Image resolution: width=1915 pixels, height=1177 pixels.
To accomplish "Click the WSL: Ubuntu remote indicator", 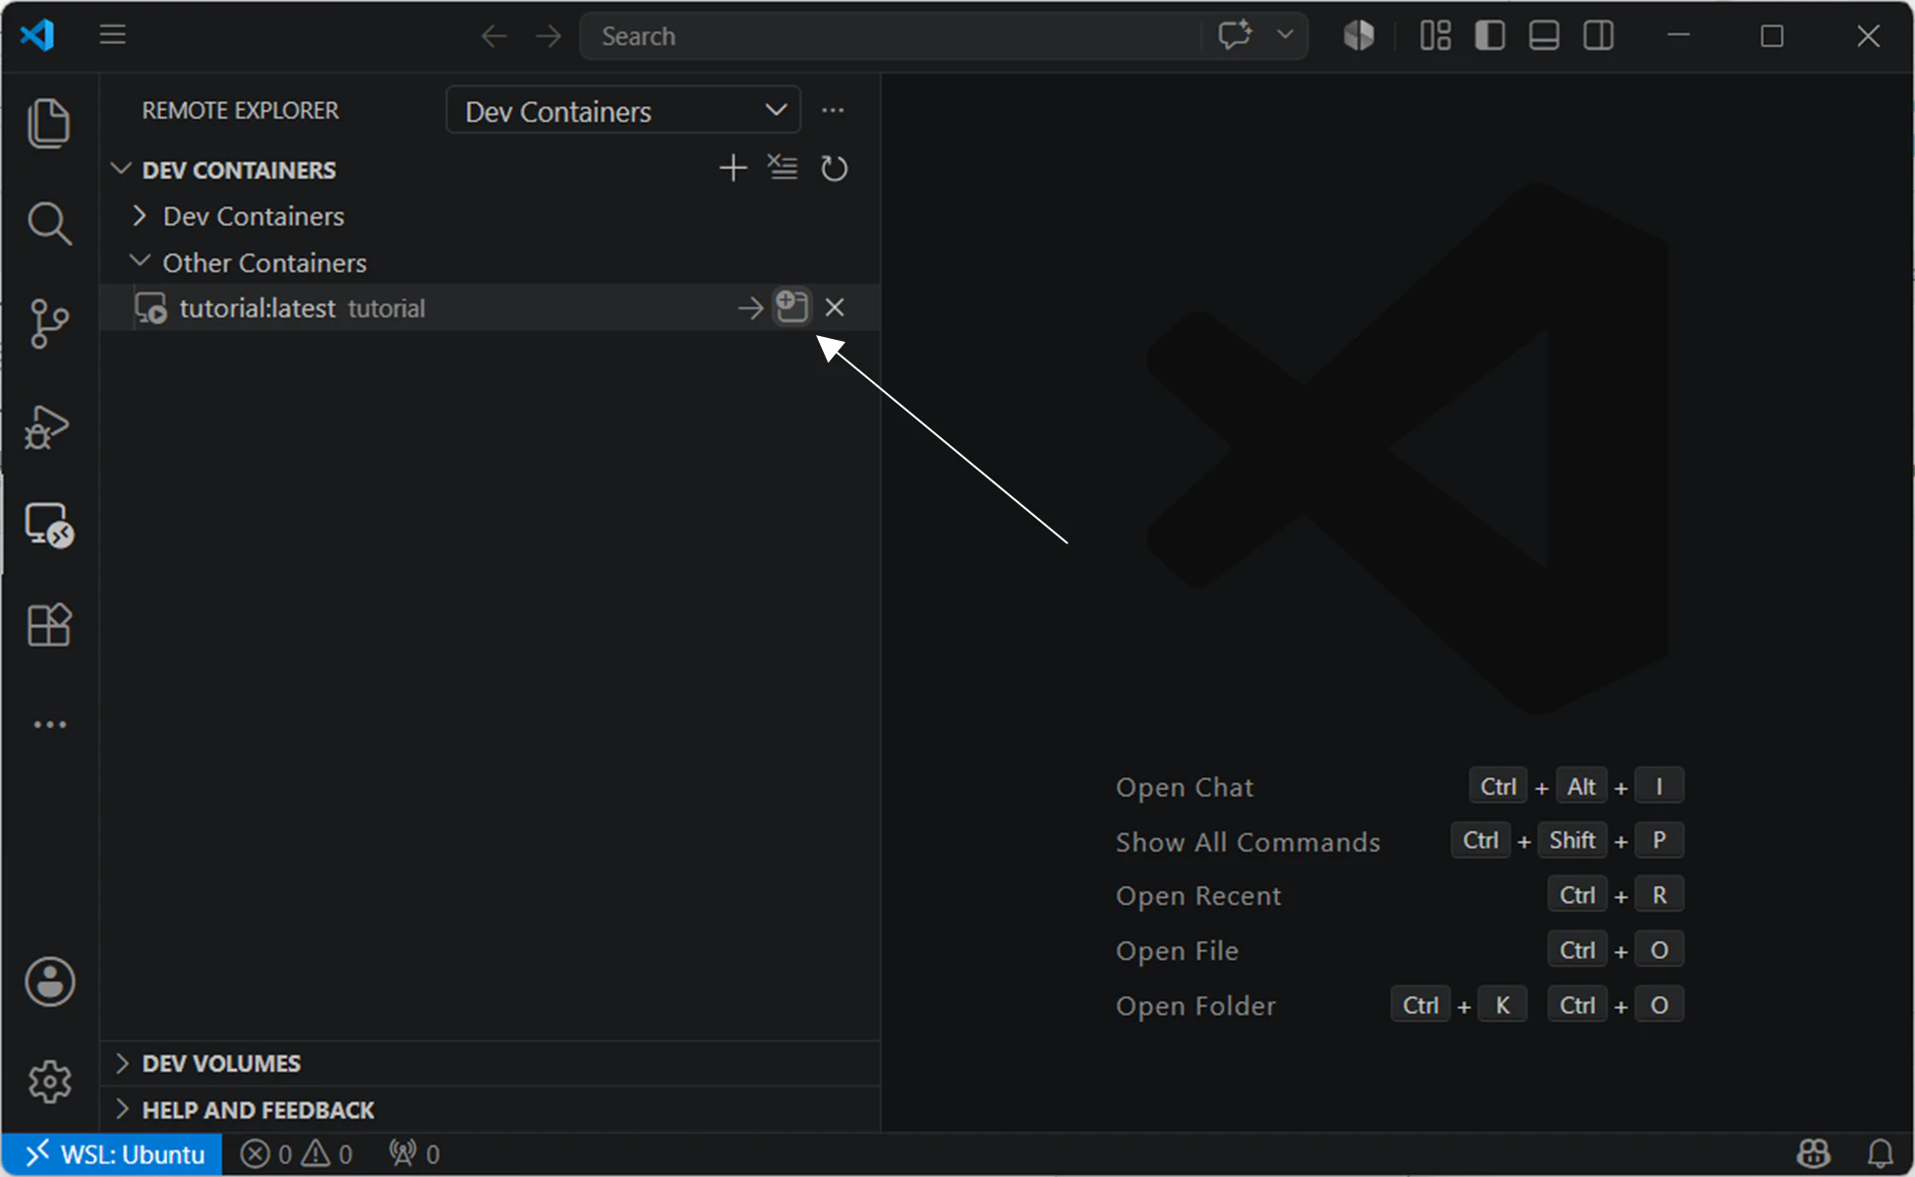I will [113, 1154].
